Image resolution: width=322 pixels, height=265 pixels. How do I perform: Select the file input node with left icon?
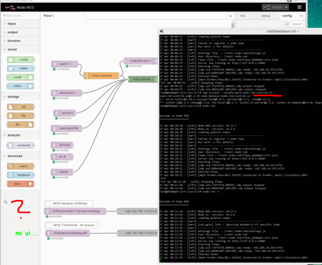(x=21, y=116)
